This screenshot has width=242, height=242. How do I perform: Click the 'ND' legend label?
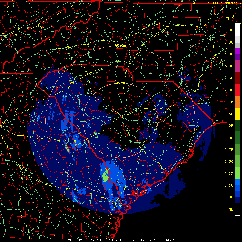coord(231,209)
